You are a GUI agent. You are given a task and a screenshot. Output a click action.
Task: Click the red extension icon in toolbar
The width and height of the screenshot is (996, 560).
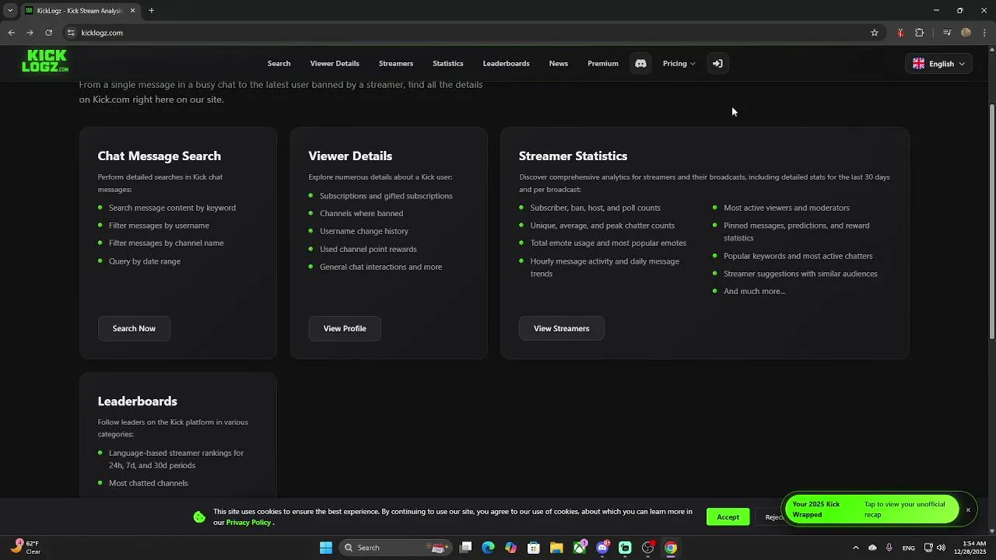click(900, 33)
